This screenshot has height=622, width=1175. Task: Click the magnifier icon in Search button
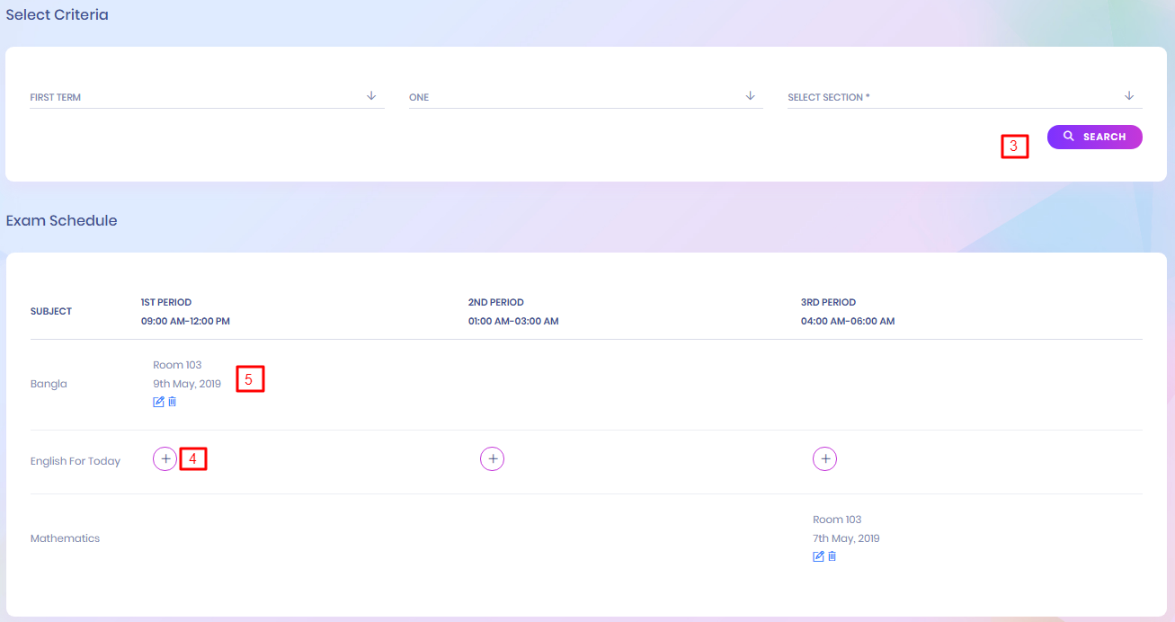pyautogui.click(x=1068, y=137)
